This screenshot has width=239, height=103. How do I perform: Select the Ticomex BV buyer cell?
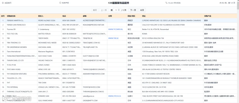click(x=22, y=29)
